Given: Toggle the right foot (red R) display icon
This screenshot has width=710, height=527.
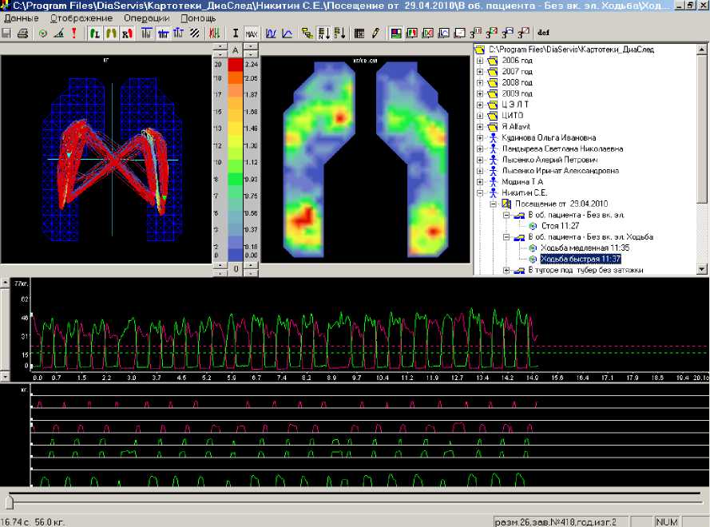Looking at the screenshot, I should tap(125, 34).
